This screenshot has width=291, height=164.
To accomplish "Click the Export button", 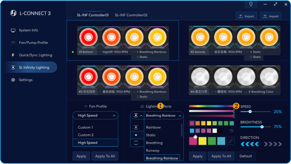I will pyautogui.click(x=246, y=16).
